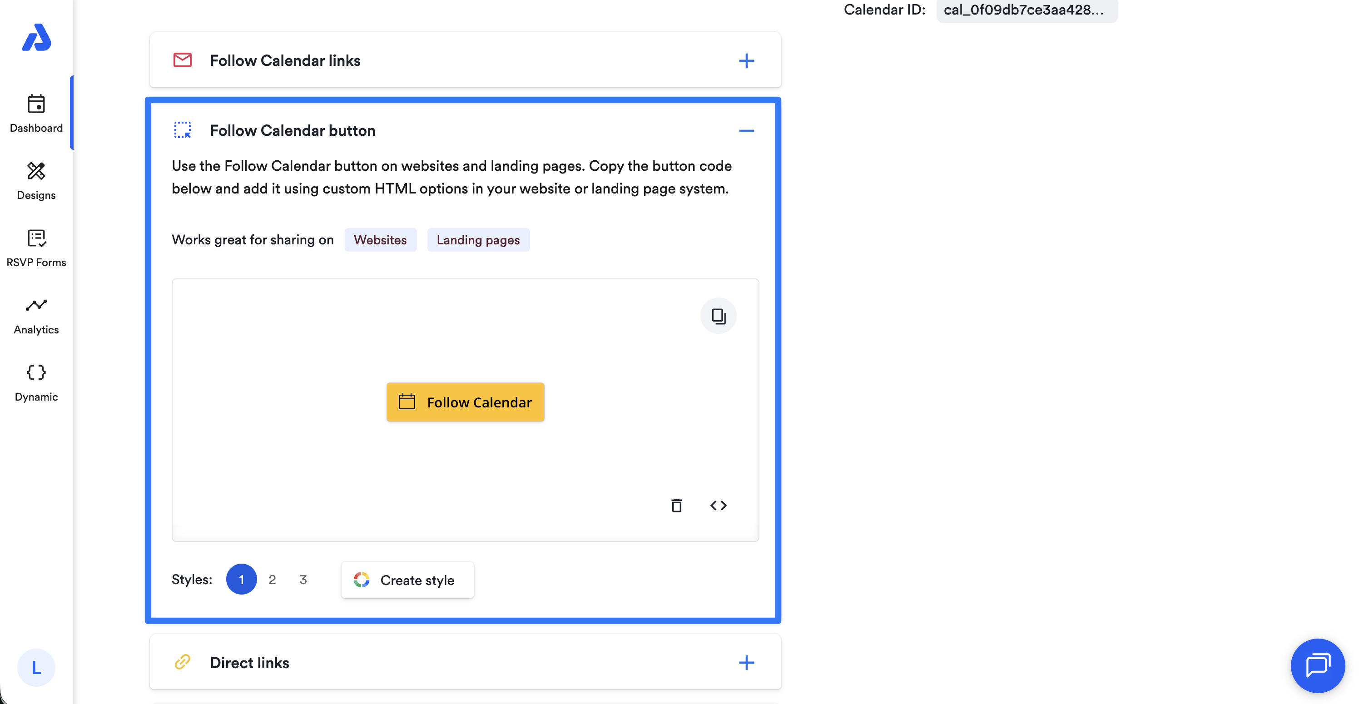
Task: Go to Designs in sidebar
Action: [36, 180]
